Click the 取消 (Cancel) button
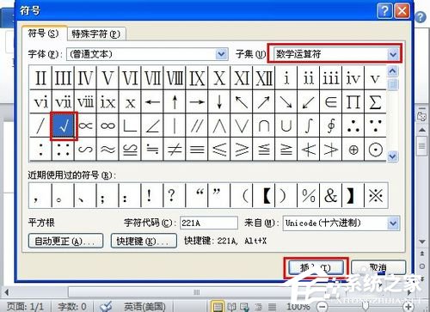 pos(378,267)
